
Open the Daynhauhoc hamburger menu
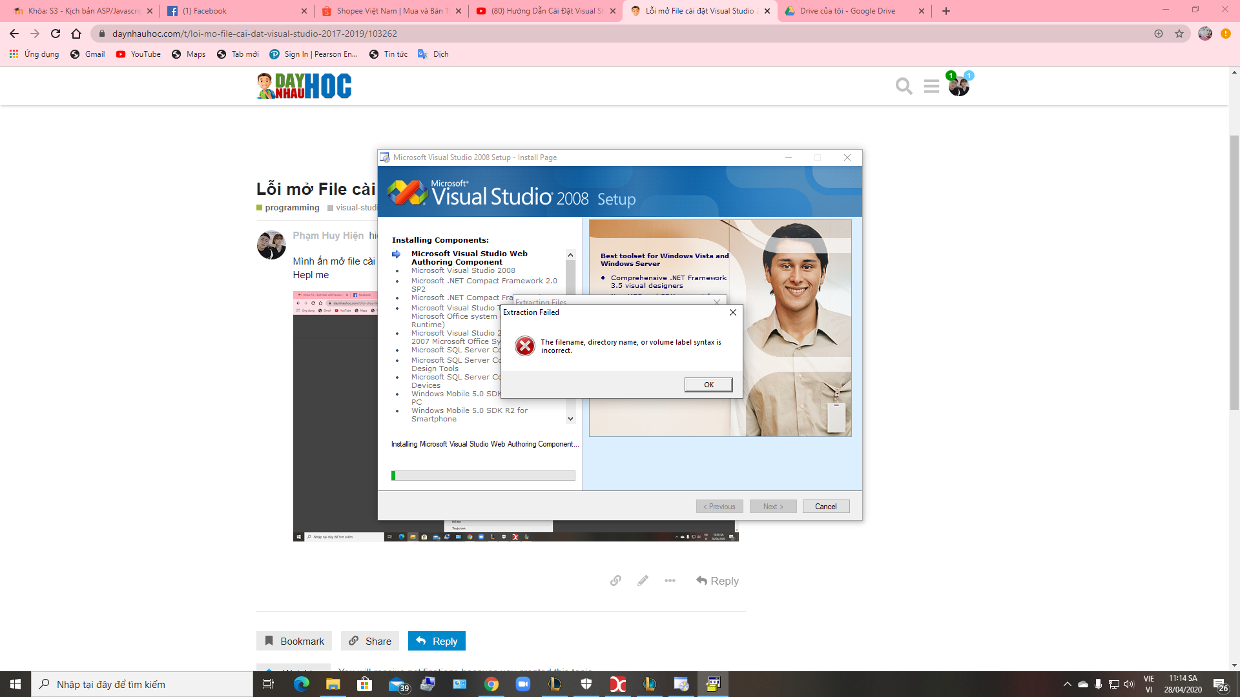(x=931, y=86)
